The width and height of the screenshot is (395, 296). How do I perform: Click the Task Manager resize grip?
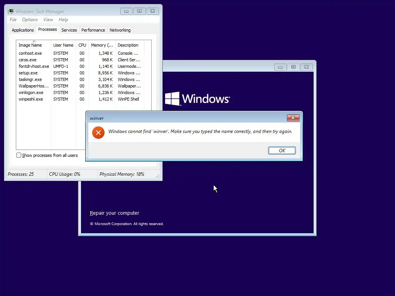pos(157,176)
